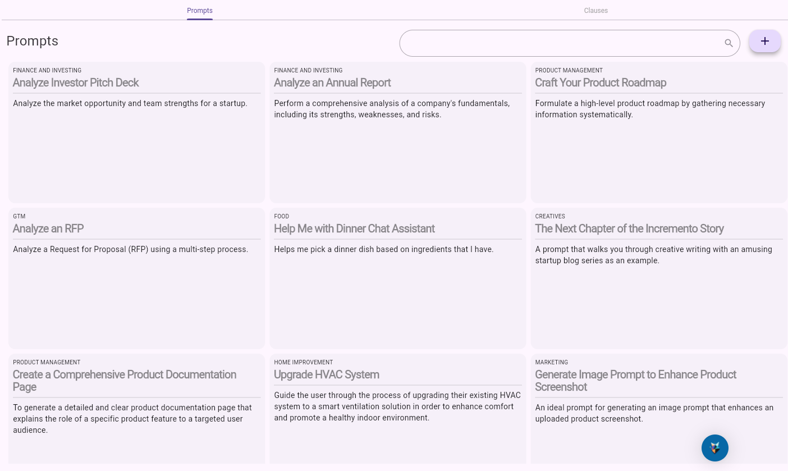Click the Prompts page heading
788x471 pixels.
point(33,41)
